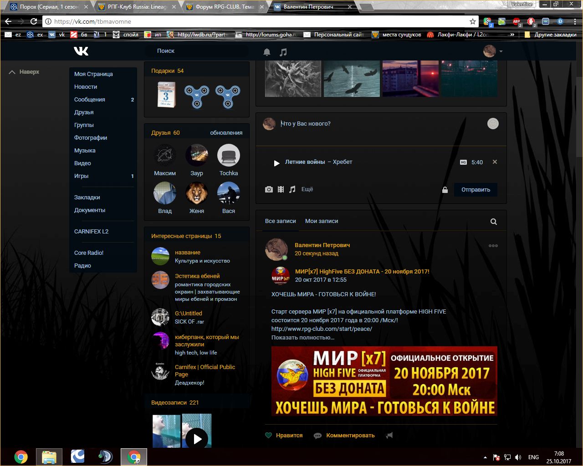The height and width of the screenshot is (466, 583).
Task: Click Комментировать under the post
Action: 344,436
